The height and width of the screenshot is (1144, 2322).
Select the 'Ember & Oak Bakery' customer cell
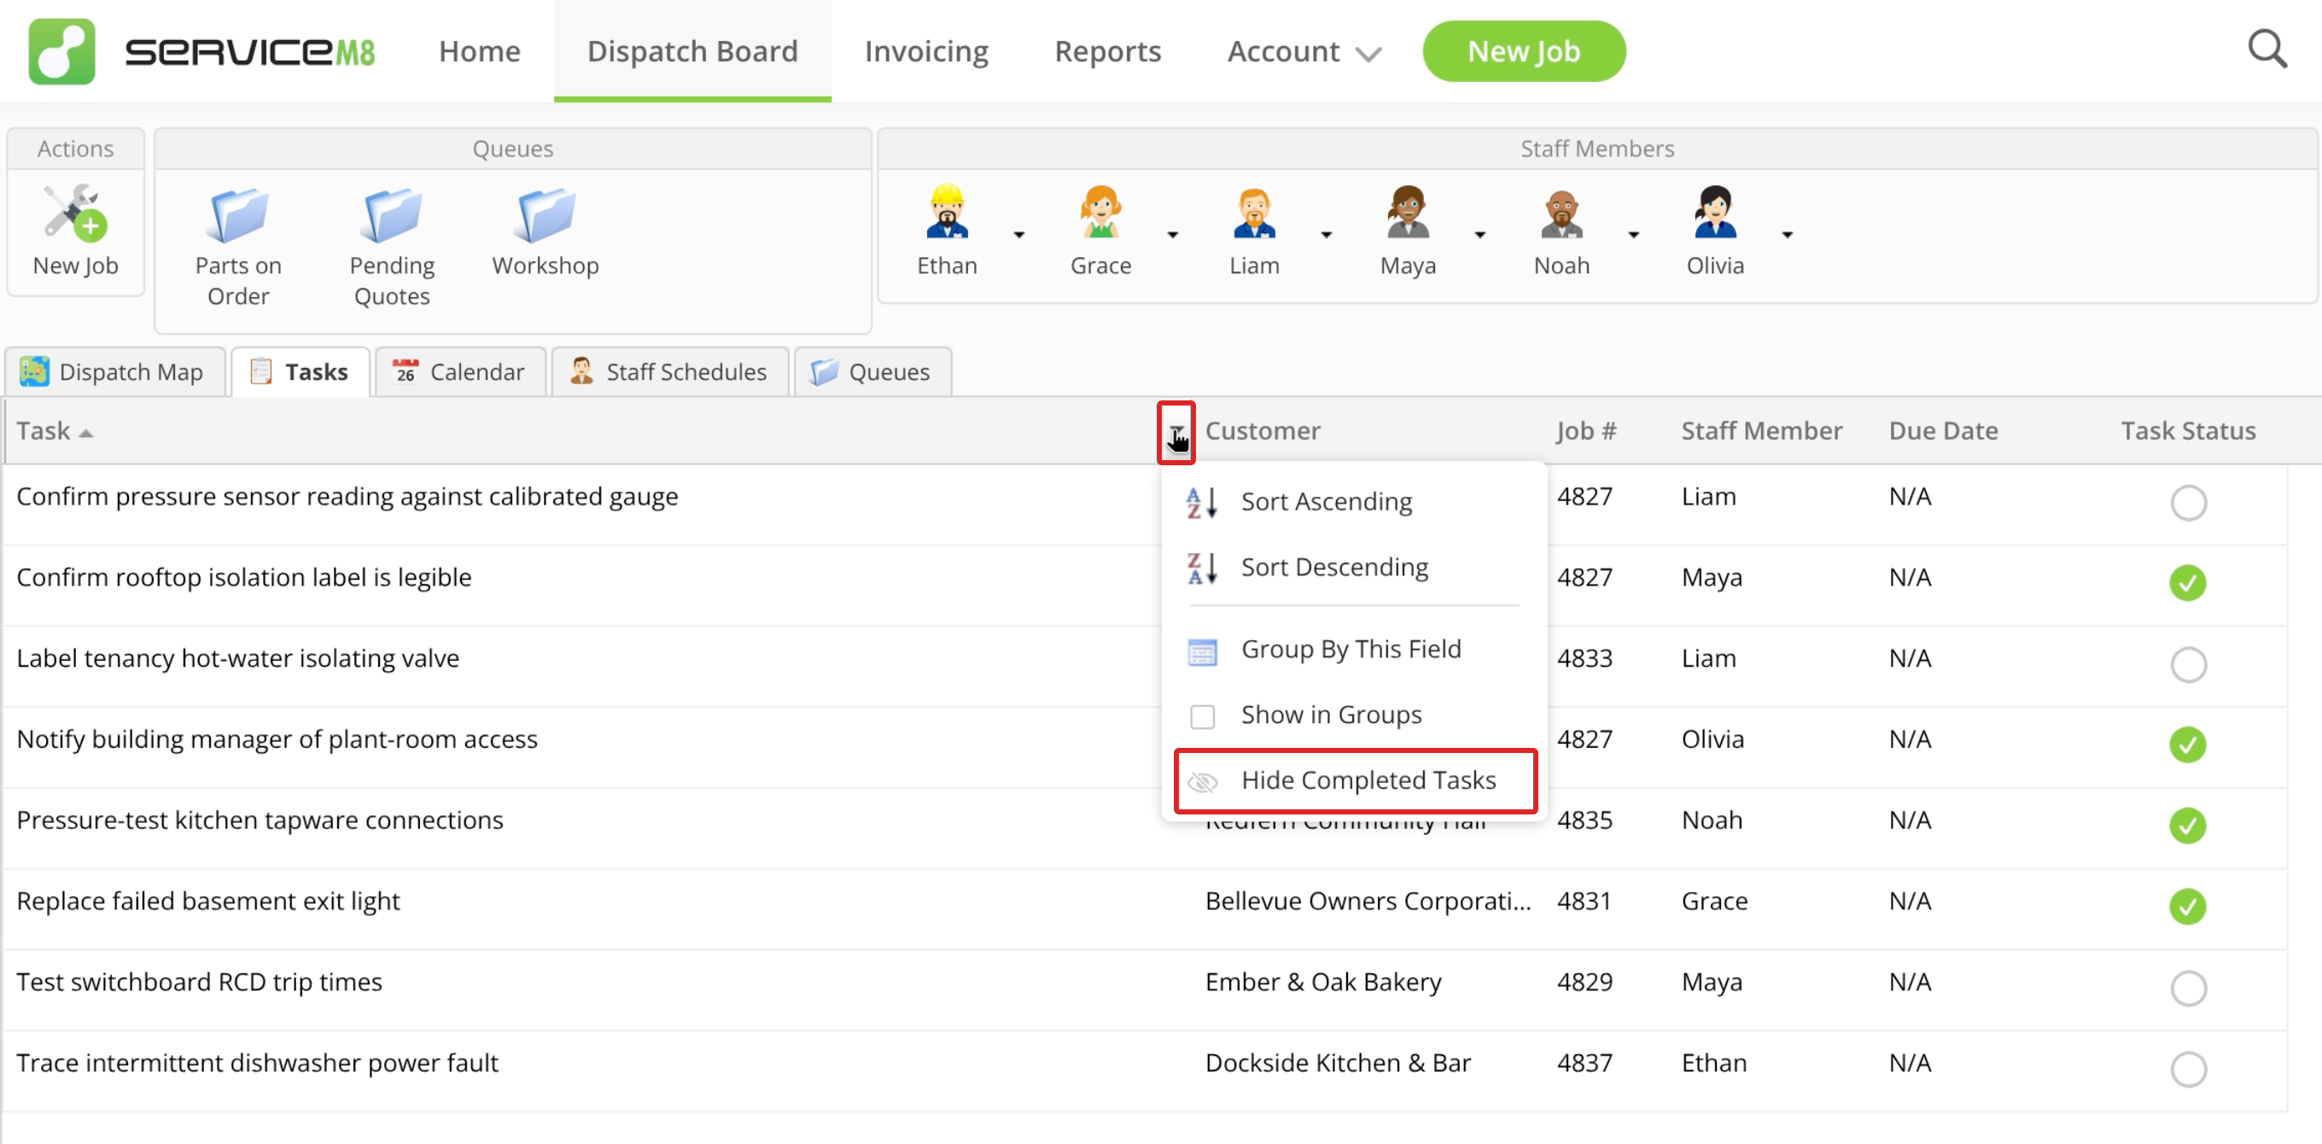pyautogui.click(x=1322, y=982)
